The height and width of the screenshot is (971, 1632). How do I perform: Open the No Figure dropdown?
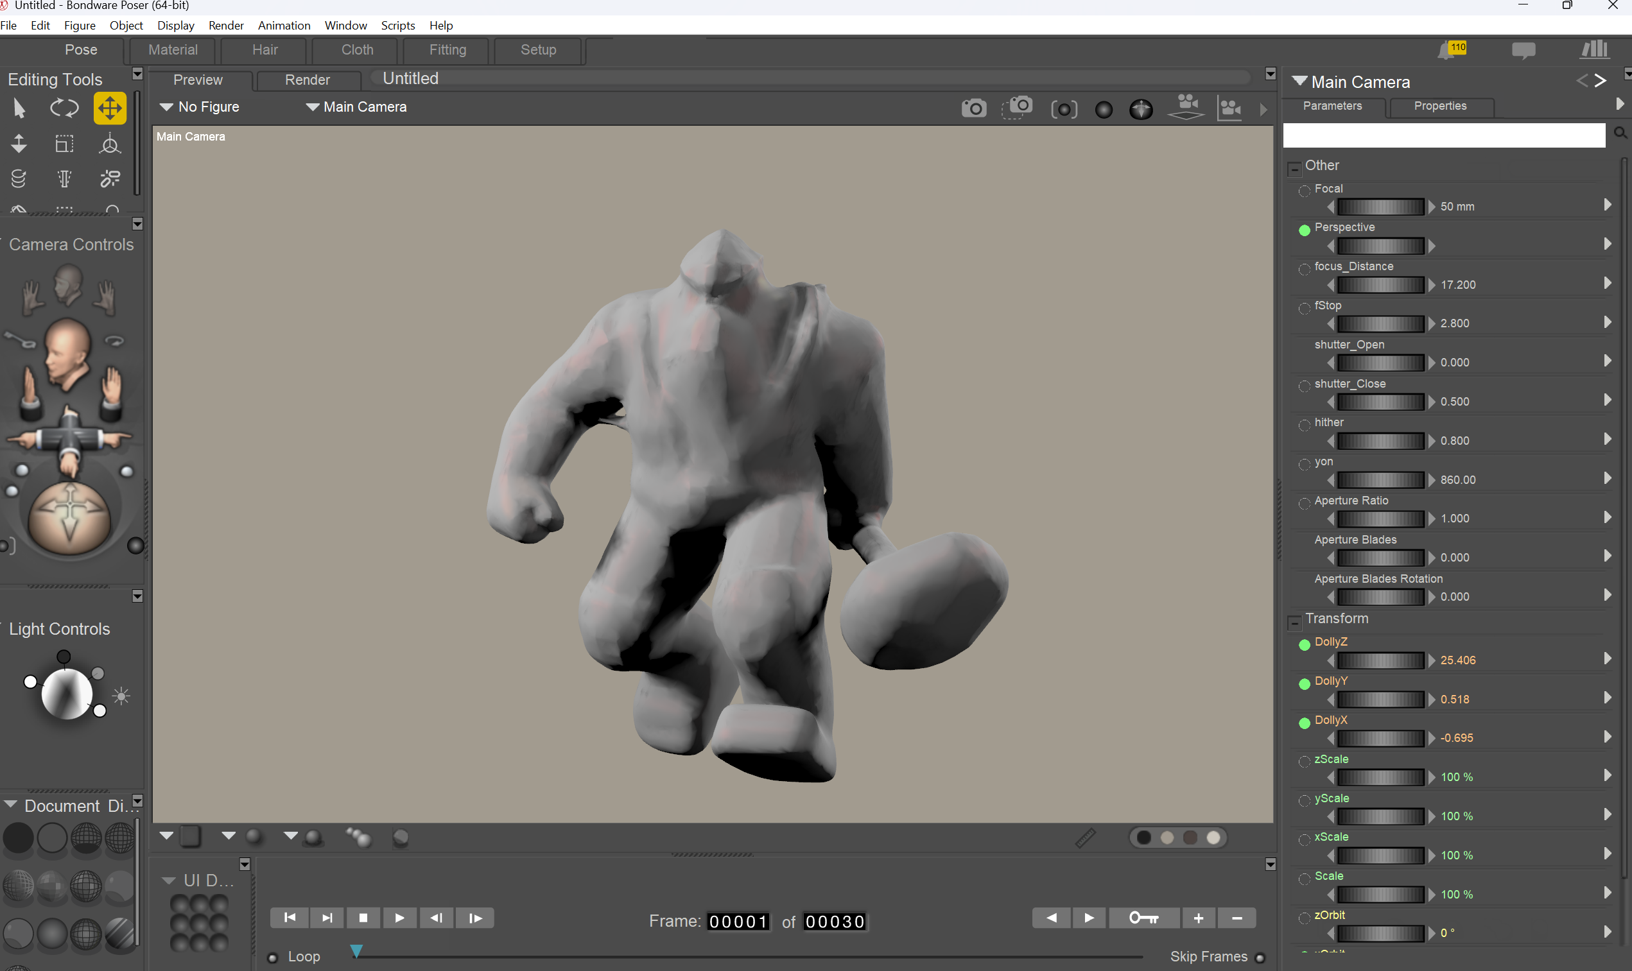[200, 107]
